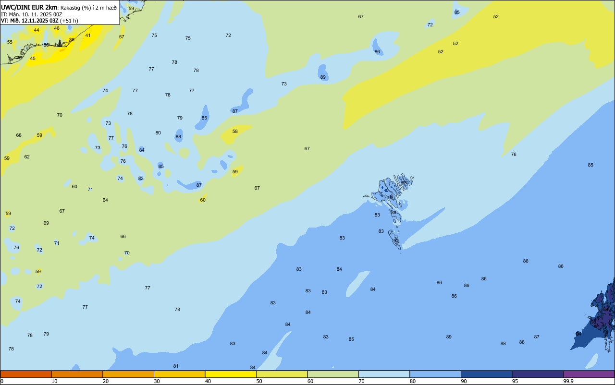
Task: Click the map value '69'
Action: coord(46,223)
